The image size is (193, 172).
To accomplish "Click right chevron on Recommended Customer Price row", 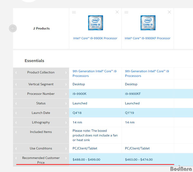I will tap(66, 158).
